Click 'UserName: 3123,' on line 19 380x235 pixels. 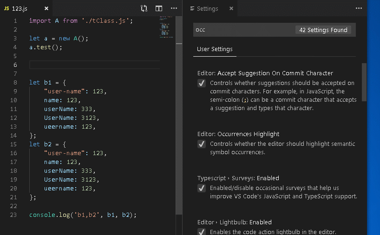click(72, 180)
